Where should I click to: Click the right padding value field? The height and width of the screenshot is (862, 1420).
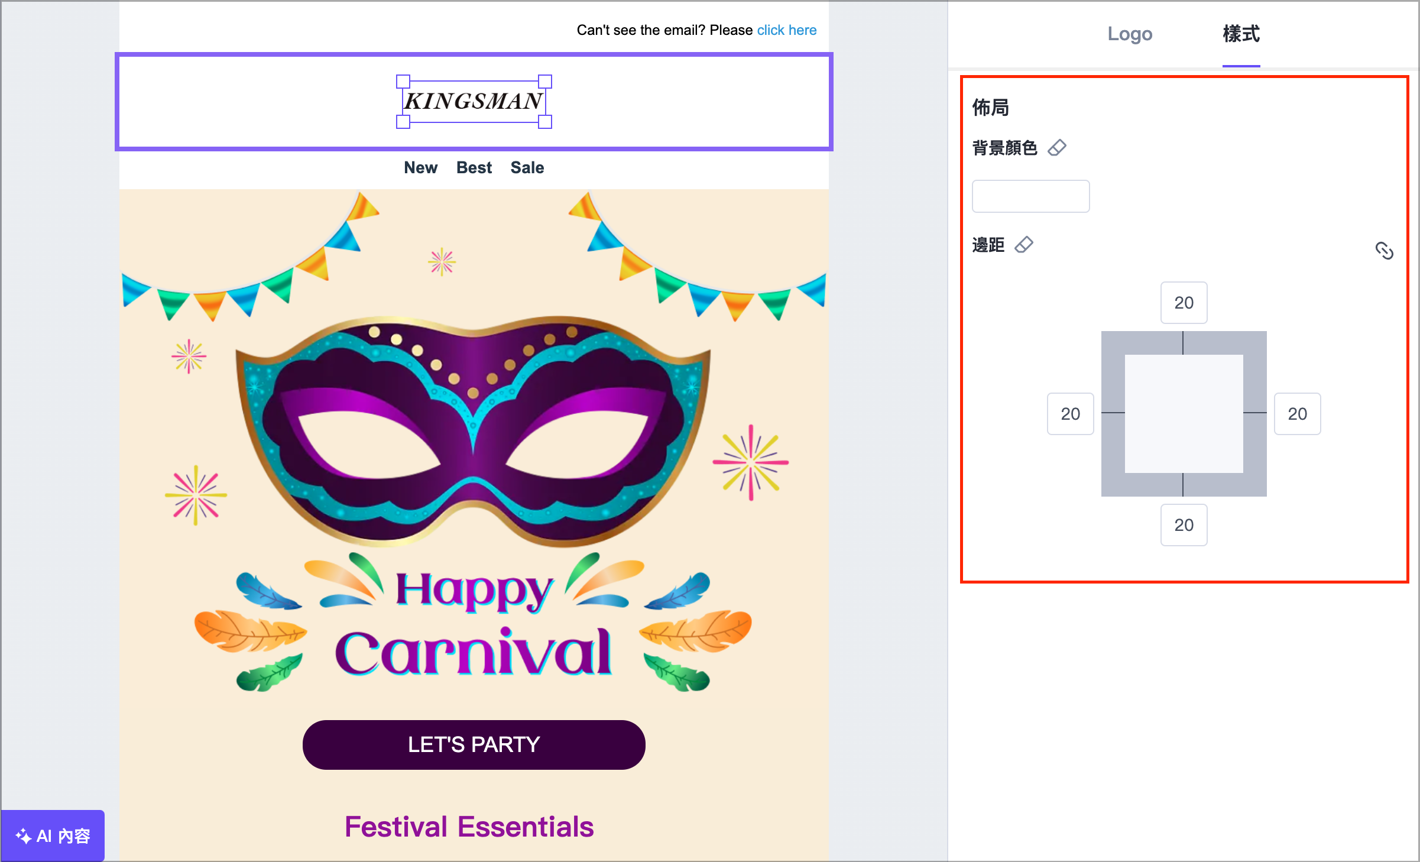1297,414
